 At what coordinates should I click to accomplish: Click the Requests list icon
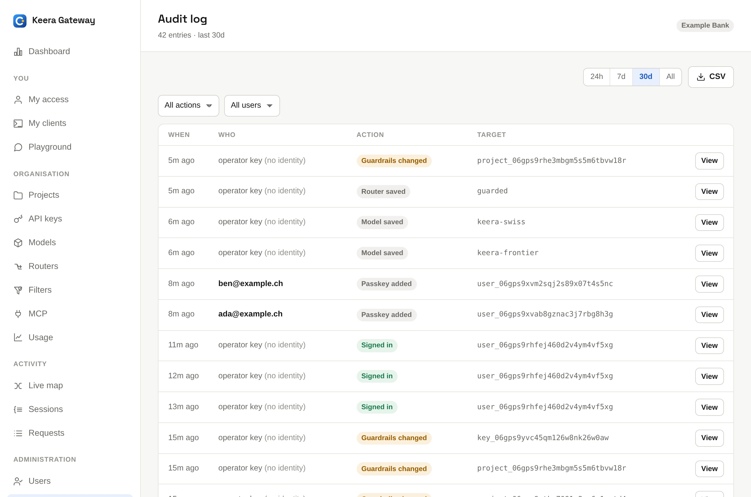tap(18, 433)
